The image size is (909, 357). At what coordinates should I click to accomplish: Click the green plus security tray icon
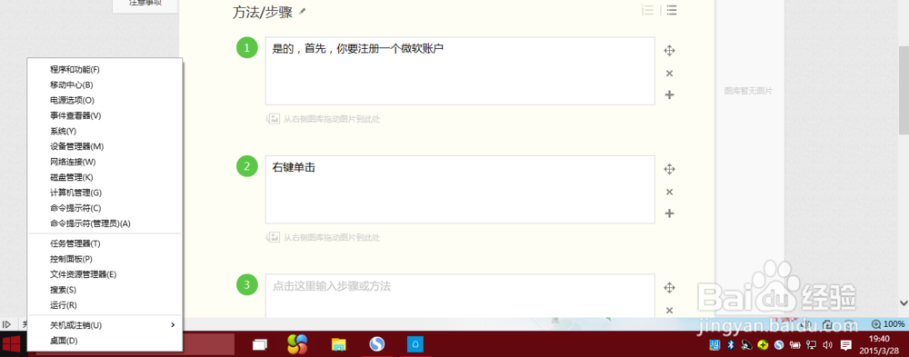pyautogui.click(x=764, y=345)
